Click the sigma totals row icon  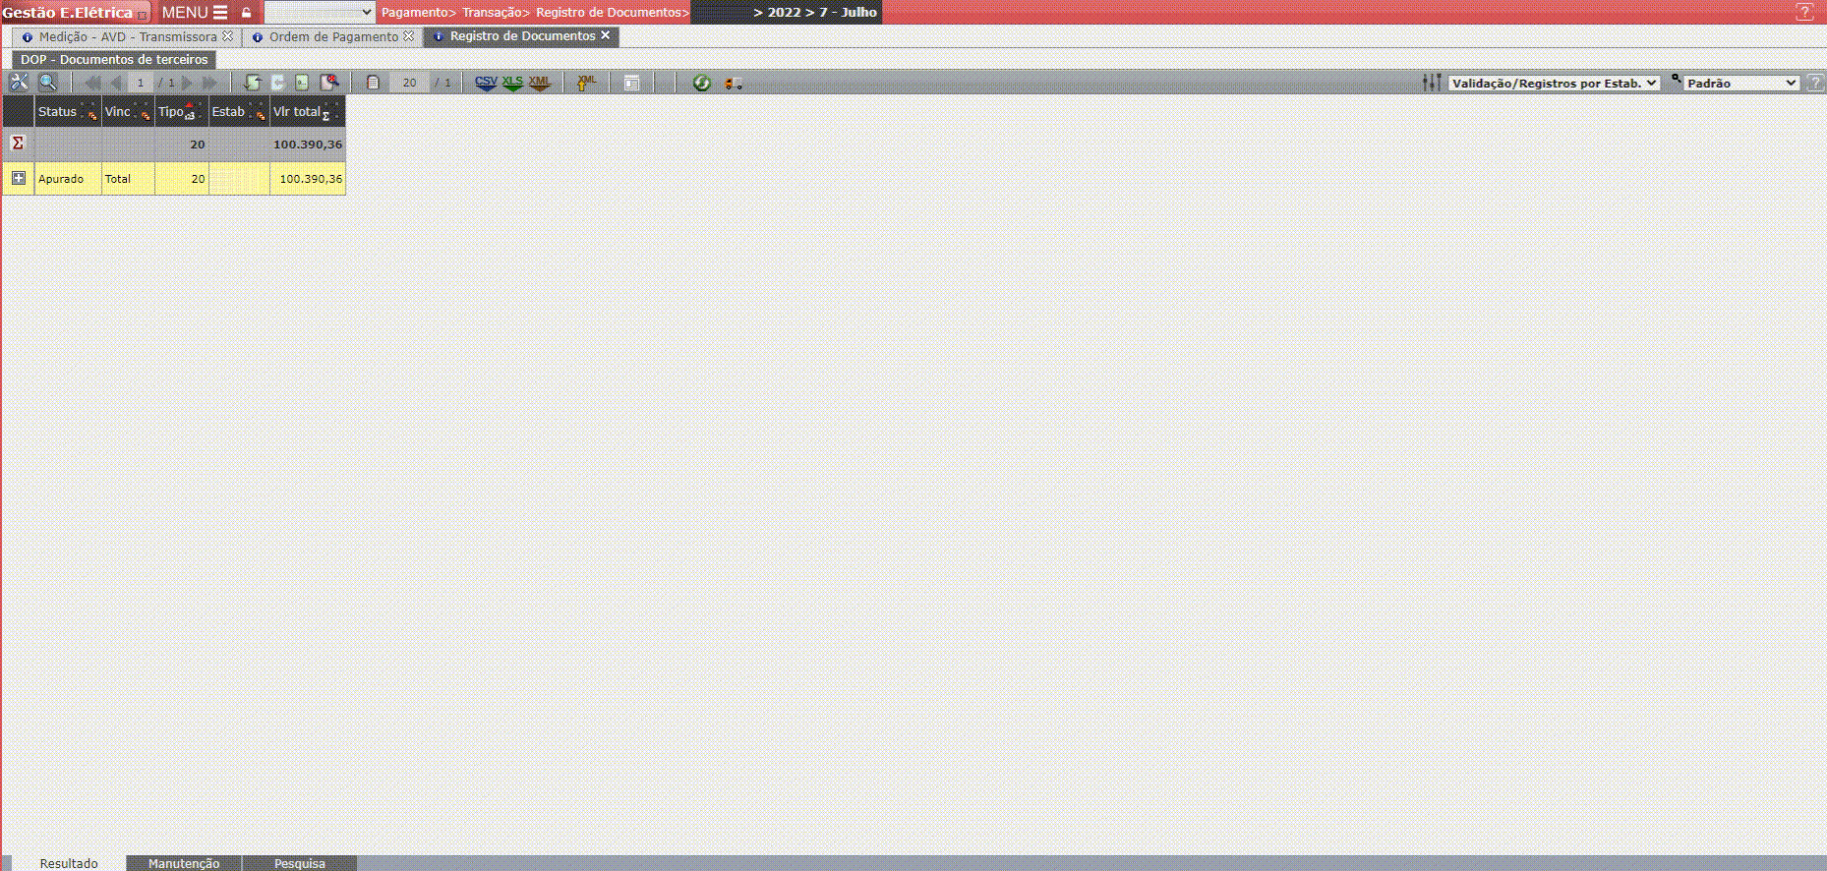pyautogui.click(x=18, y=144)
